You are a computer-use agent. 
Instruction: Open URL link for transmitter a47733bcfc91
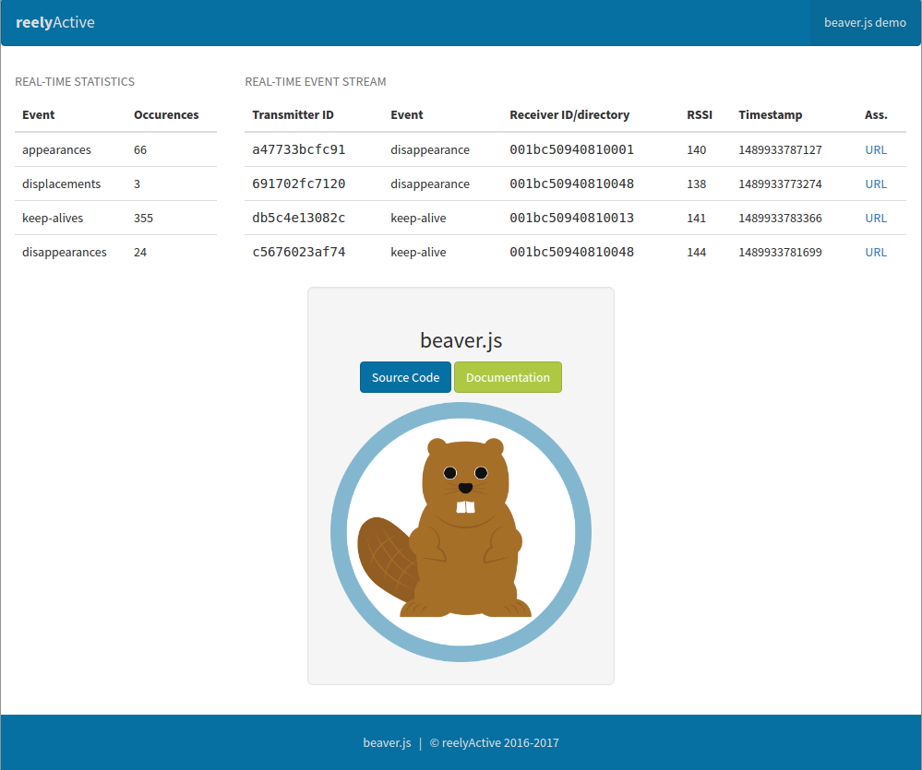pos(876,149)
